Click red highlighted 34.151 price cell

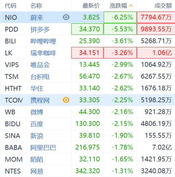point(87,53)
